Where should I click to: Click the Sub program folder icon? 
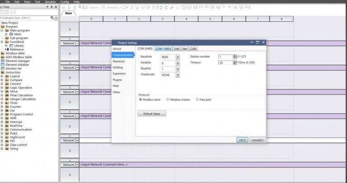pyautogui.click(x=7, y=38)
